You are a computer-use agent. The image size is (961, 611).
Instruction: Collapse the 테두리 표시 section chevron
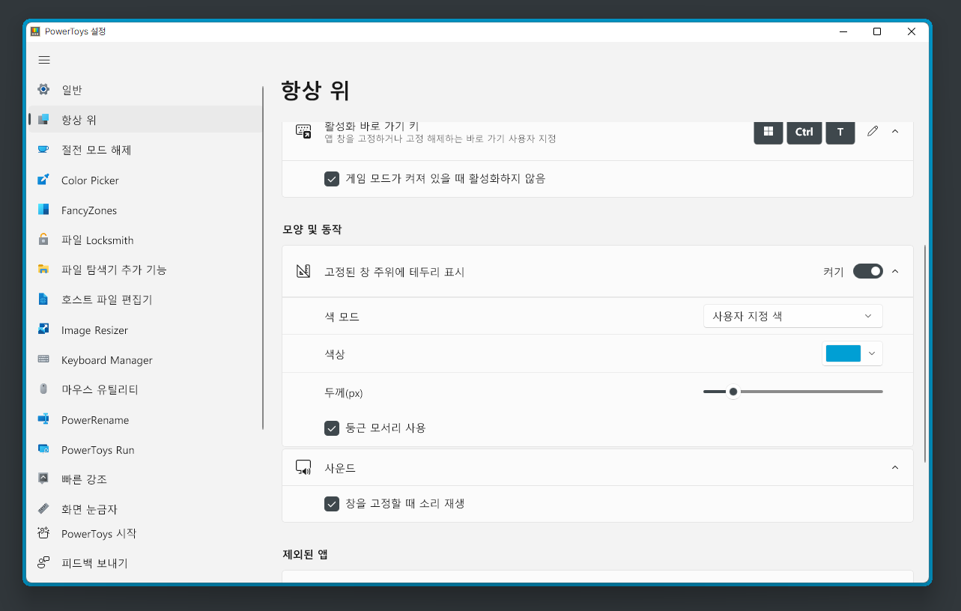coord(894,271)
